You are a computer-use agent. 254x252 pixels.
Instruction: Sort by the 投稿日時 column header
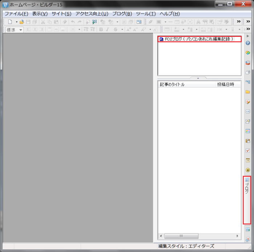228,84
